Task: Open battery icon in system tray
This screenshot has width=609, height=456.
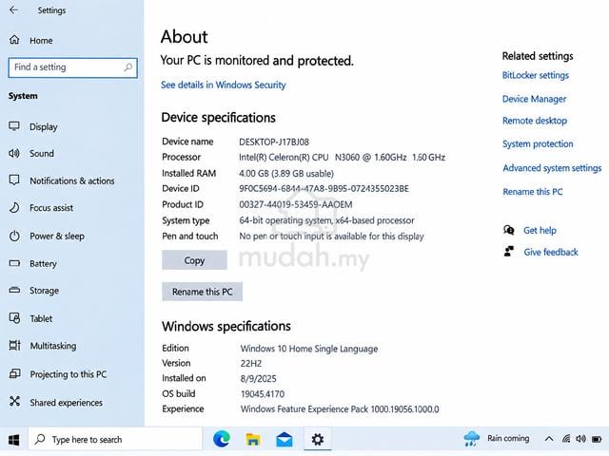Action: pos(597,439)
